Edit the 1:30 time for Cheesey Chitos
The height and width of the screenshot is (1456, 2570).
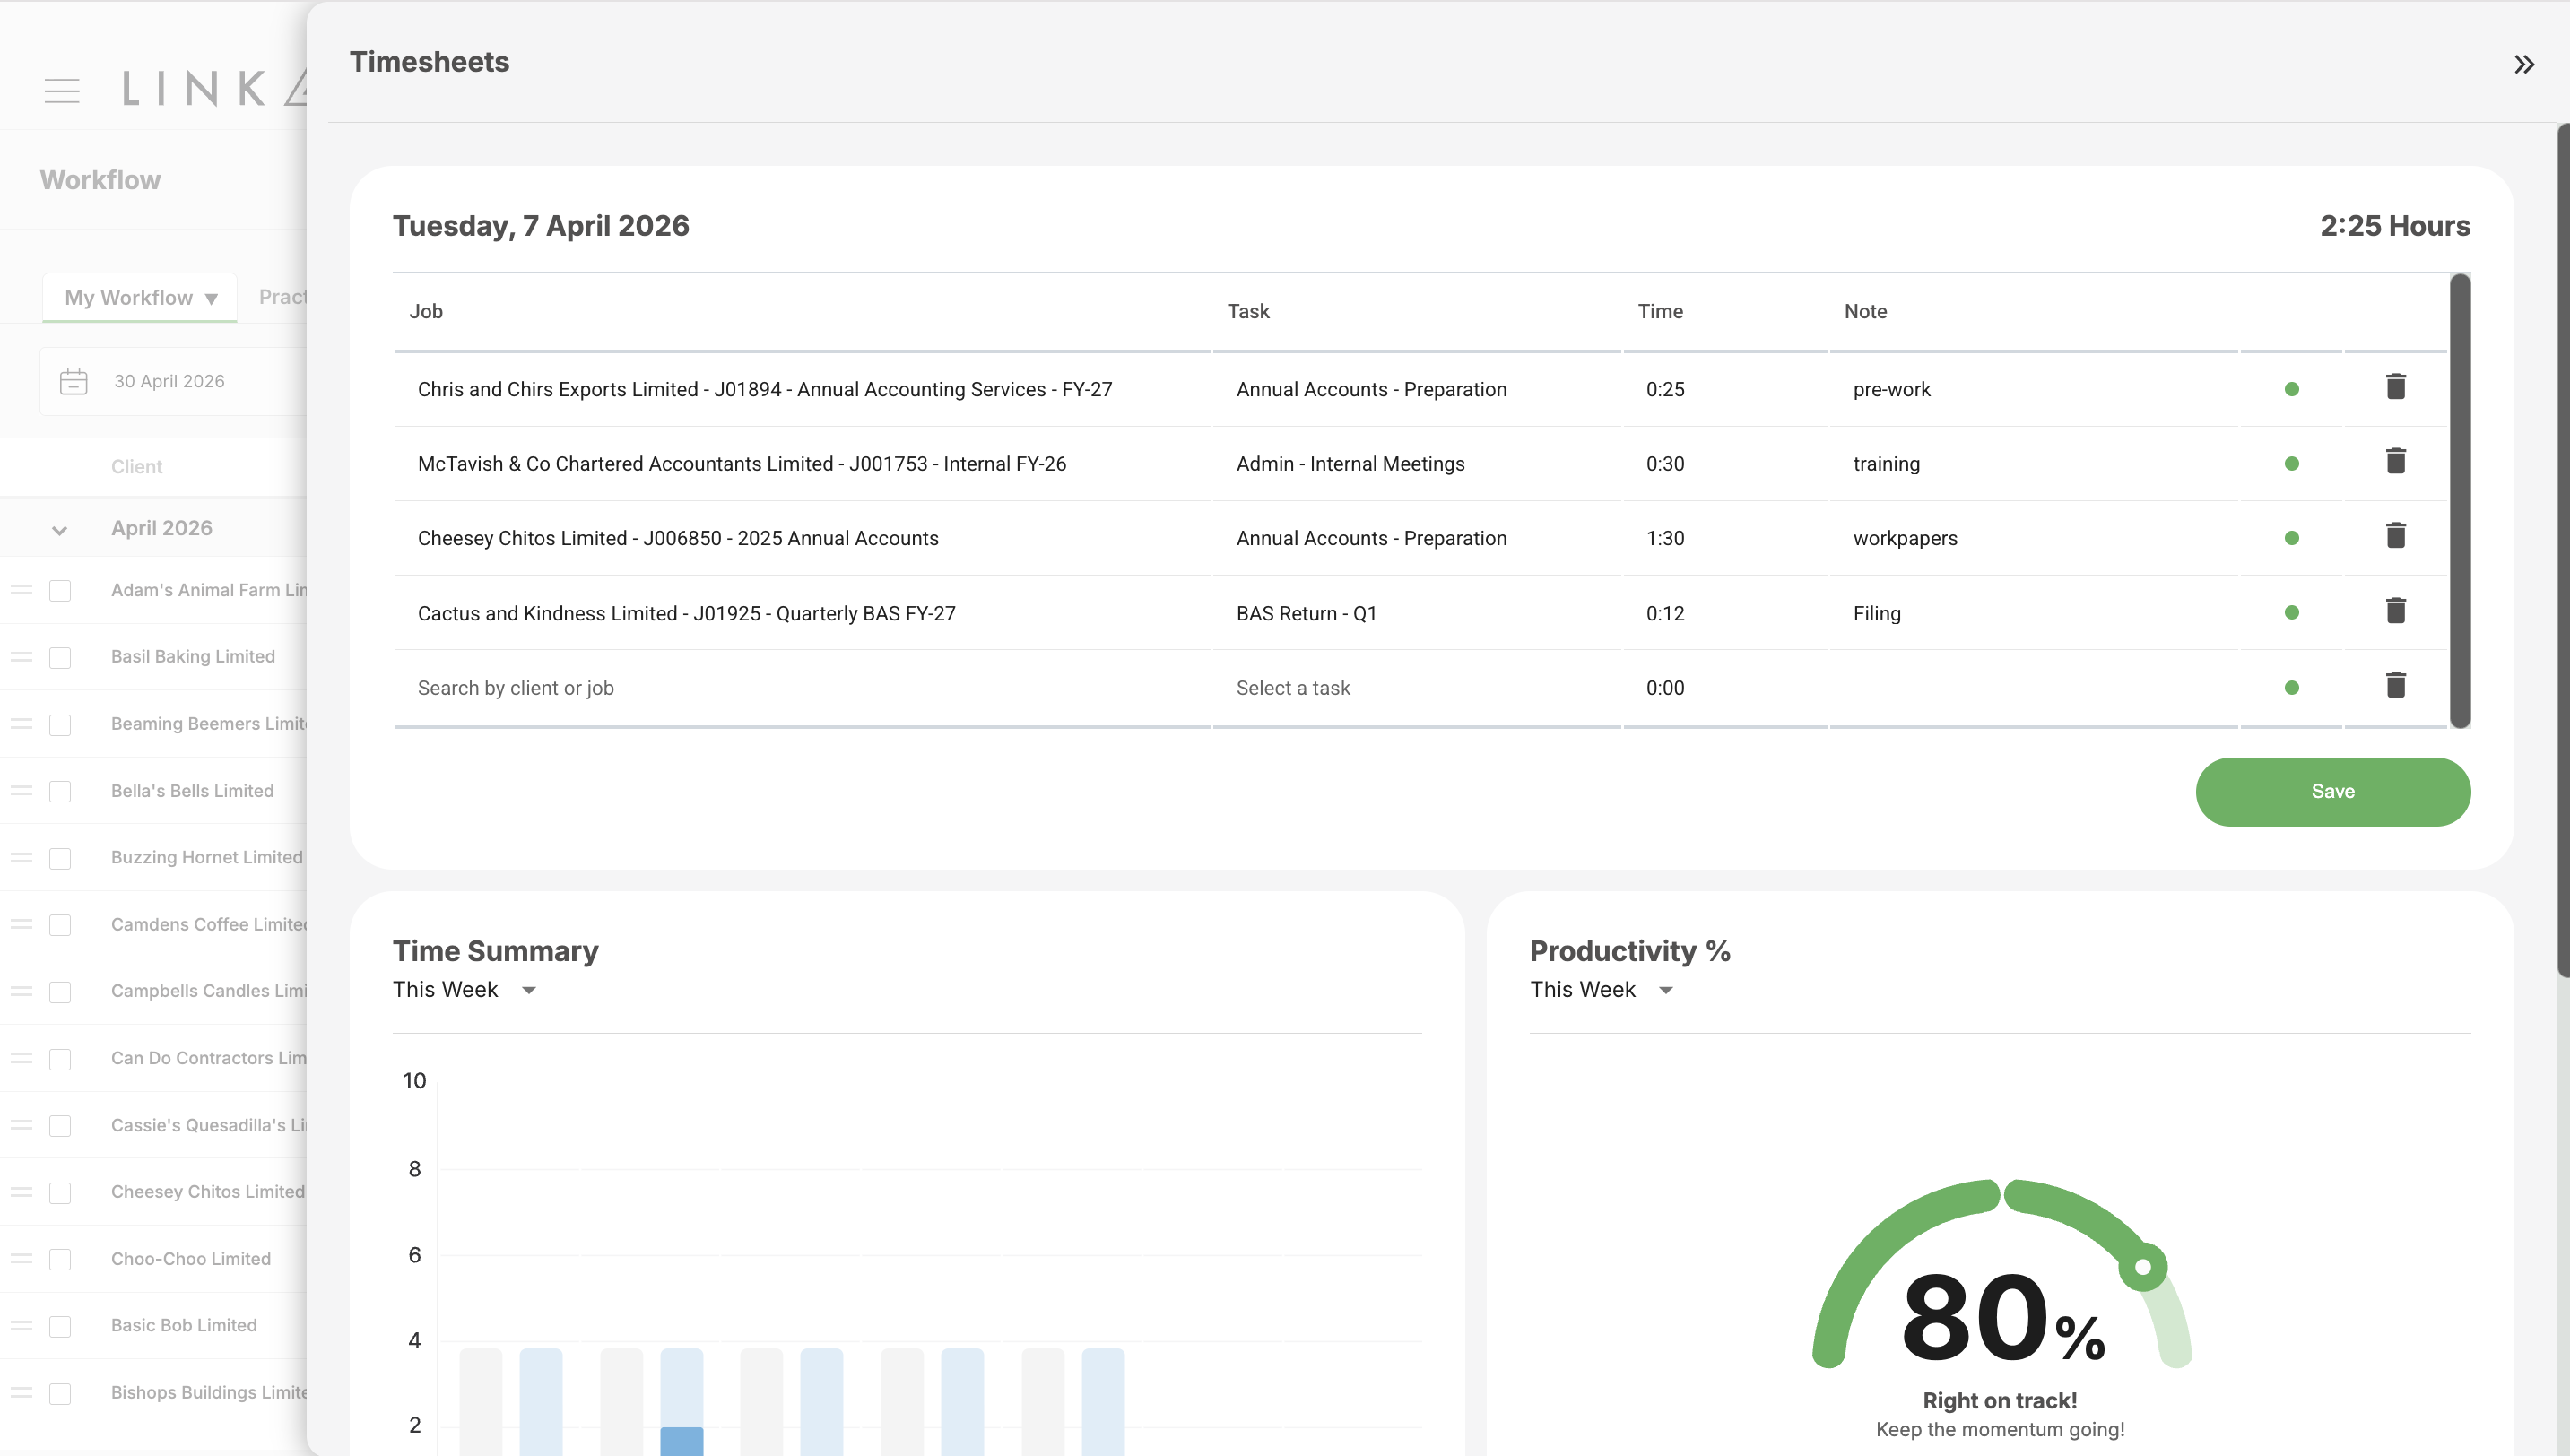[1724, 538]
